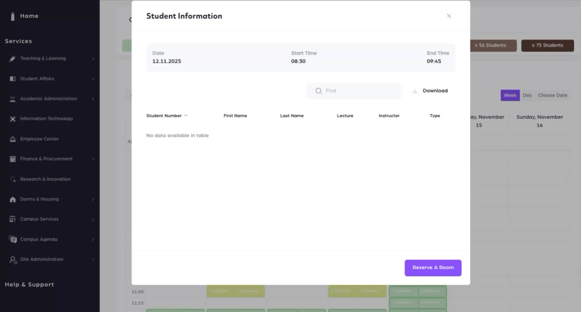Close the Student Information dialog
Image resolution: width=581 pixels, height=312 pixels.
(449, 16)
